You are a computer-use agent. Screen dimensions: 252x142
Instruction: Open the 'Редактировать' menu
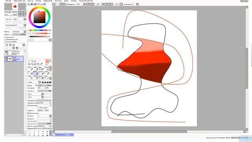click(x=19, y=1)
